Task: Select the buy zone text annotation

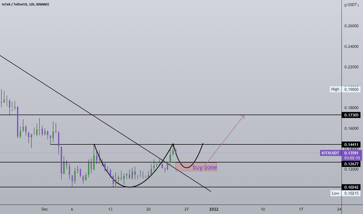Action: 204,167
